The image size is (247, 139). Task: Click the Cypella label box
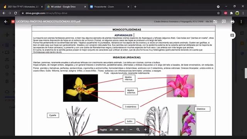[x=53, y=115]
